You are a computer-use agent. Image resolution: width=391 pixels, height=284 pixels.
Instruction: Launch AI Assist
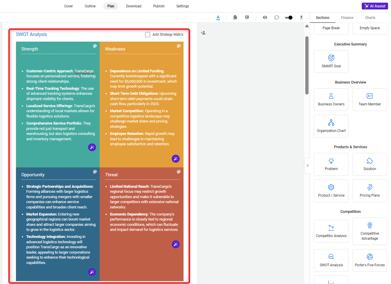[x=375, y=6]
